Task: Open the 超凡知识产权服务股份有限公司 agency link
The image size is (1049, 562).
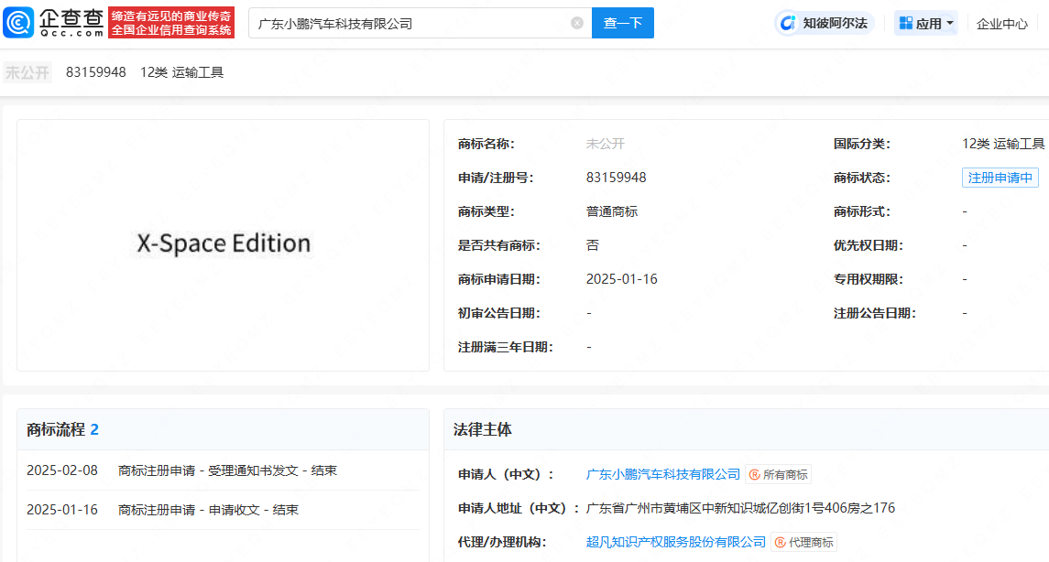Action: pyautogui.click(x=676, y=542)
